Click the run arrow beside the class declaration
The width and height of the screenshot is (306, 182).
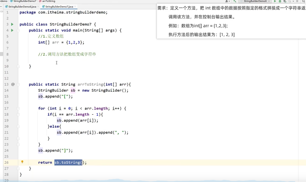point(12,24)
